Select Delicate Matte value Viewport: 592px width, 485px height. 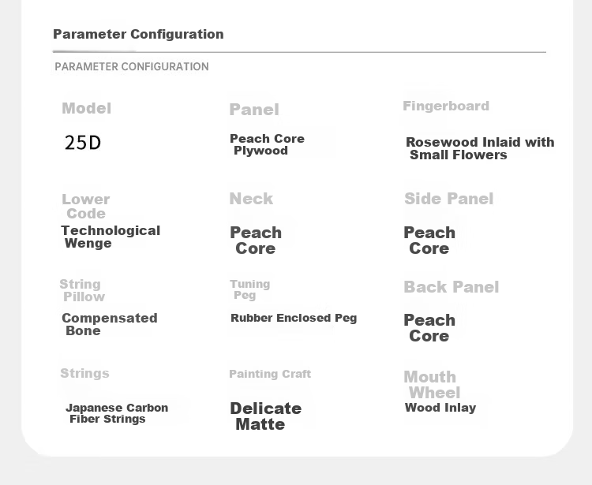pos(266,416)
